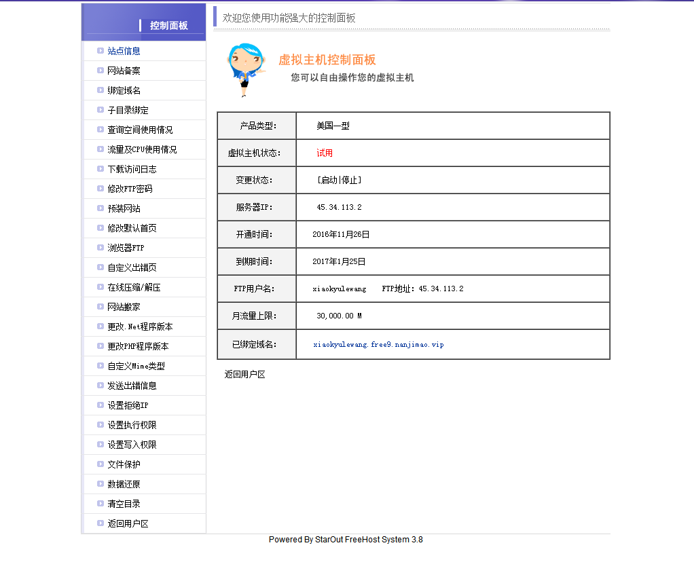694x577 pixels.
Task: Click the arrow icon beside 自定义出错页
Action: 101,267
